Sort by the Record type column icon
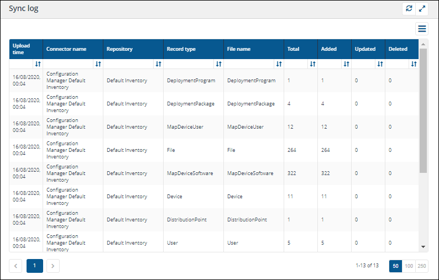The height and width of the screenshot is (280, 439). pyautogui.click(x=218, y=64)
